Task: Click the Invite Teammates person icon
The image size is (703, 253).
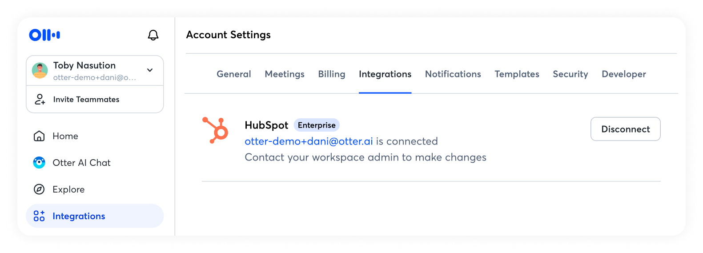Action: click(40, 99)
